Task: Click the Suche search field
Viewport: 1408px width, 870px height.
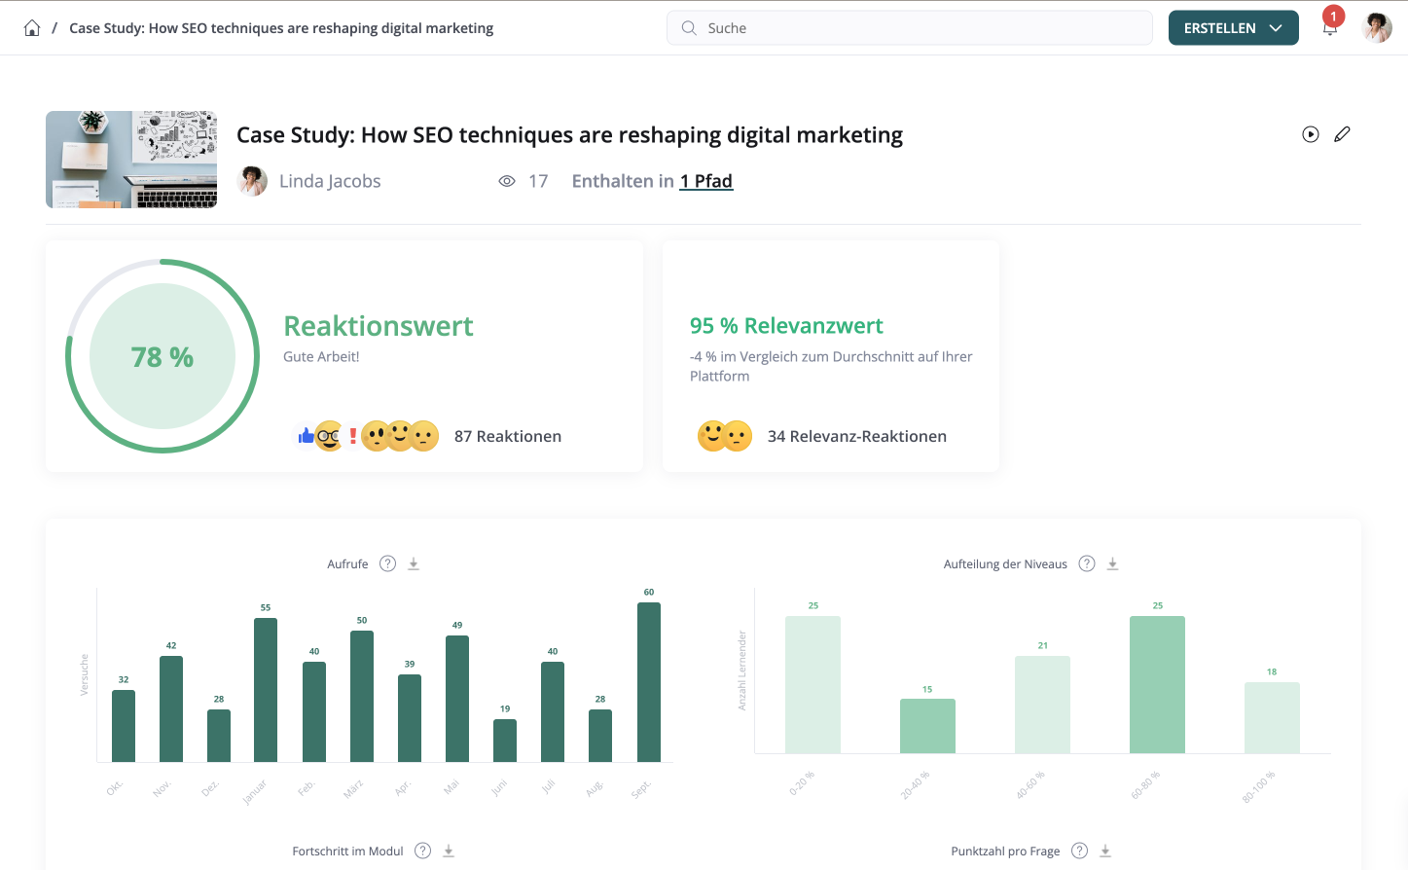Action: (909, 28)
